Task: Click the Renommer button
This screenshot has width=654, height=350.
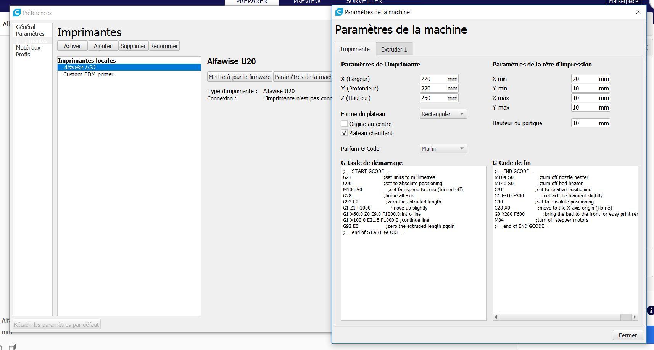Action: (164, 46)
